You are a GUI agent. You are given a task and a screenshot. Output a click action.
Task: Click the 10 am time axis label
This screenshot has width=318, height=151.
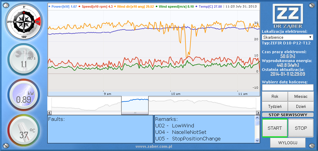coord(176,94)
